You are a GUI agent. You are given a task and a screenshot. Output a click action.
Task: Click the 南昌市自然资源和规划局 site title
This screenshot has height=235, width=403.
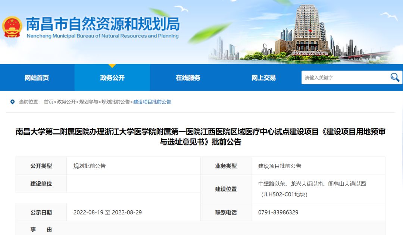[x=103, y=24]
